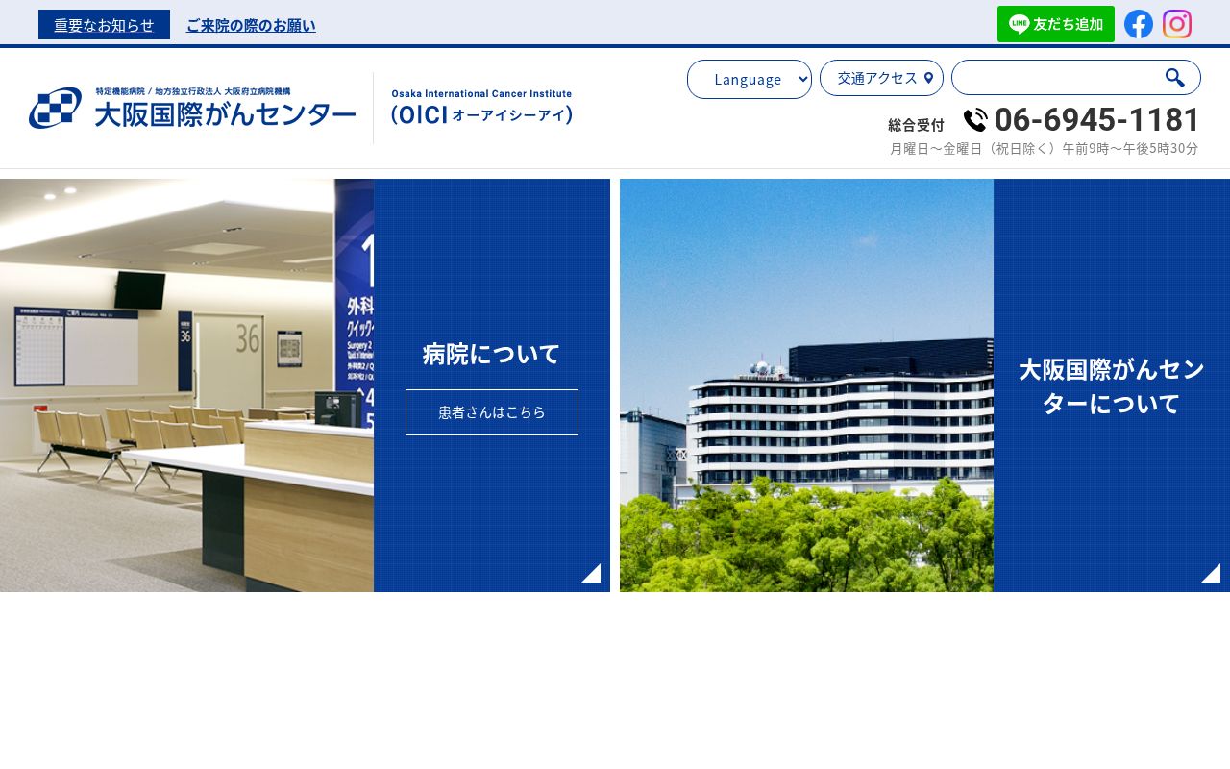The image size is (1230, 769).
Task: Click the 重要なお知らせ label
Action: tap(104, 25)
